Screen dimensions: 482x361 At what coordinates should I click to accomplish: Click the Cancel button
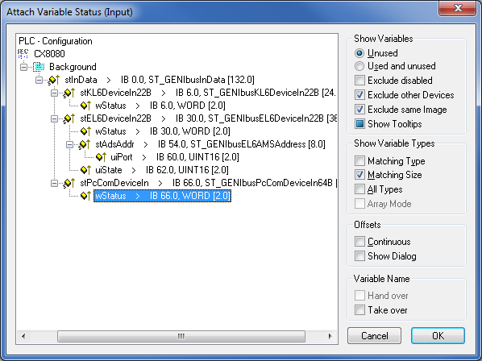[x=374, y=336]
